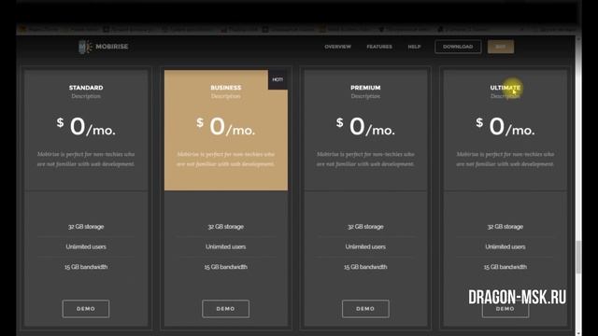Click the $0/mo. price in Ultimate plan

(505, 127)
